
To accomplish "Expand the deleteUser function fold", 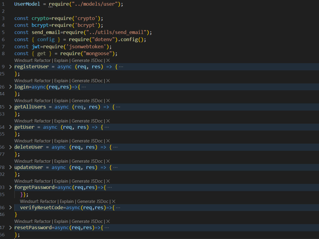I will pyautogui.click(x=11, y=147).
